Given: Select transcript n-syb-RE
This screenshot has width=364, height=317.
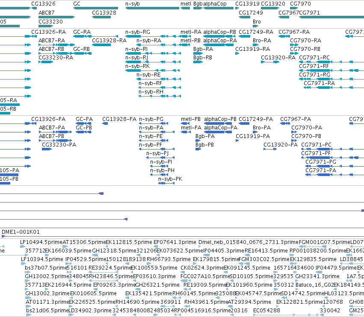Looking at the screenshot, I should point(148,75).
